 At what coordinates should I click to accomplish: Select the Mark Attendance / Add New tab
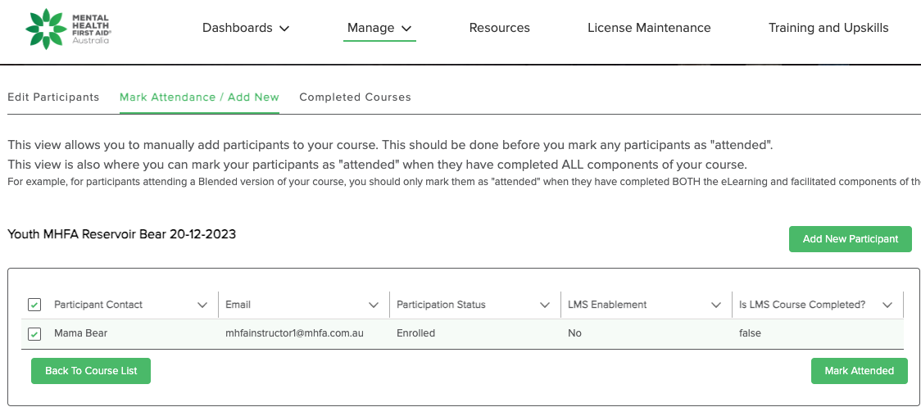tap(199, 97)
